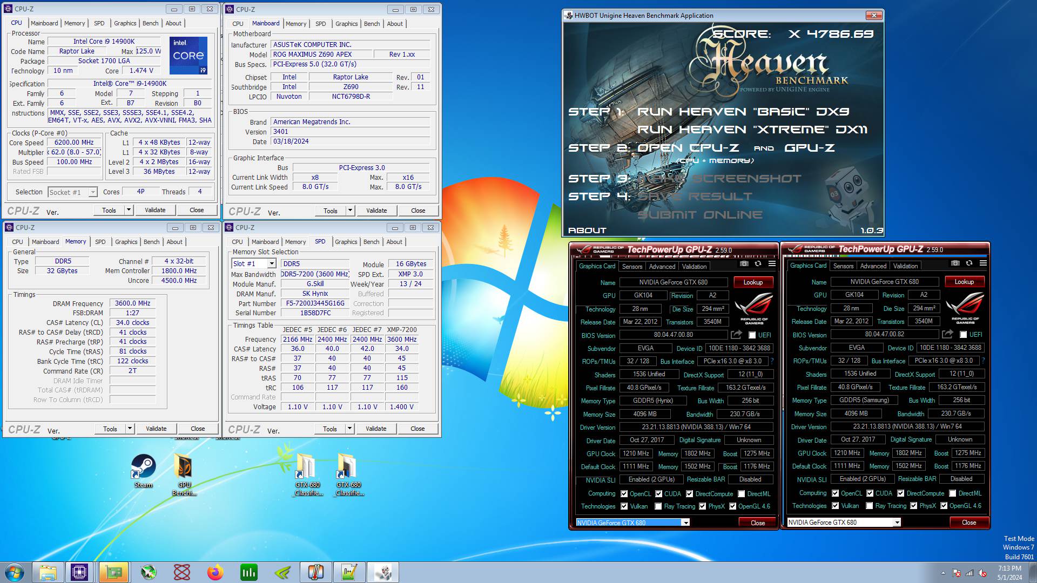The image size is (1037, 583).
Task: Open GPU Benchmark desktop folder icon
Action: pos(184,474)
